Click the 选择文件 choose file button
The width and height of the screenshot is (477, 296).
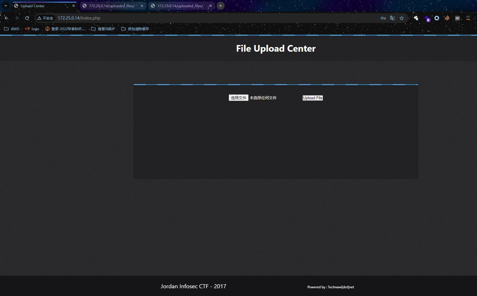tap(238, 98)
